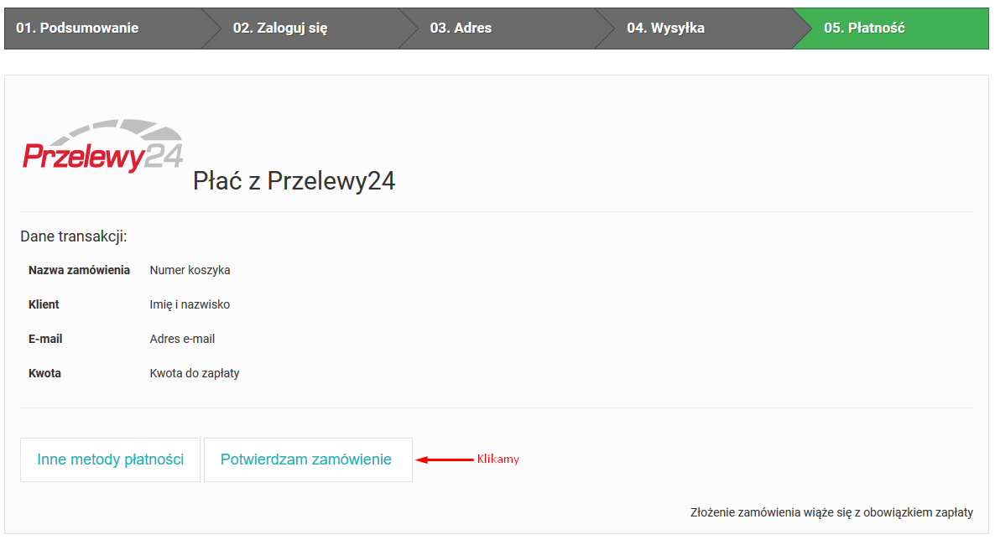Click the active 05. Płatność step
This screenshot has width=995, height=540.
[864, 28]
